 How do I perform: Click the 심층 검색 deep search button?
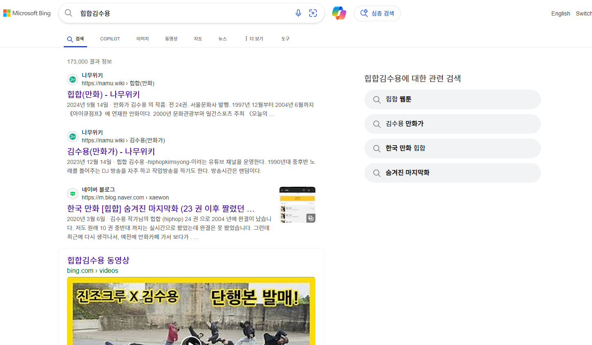click(x=377, y=13)
